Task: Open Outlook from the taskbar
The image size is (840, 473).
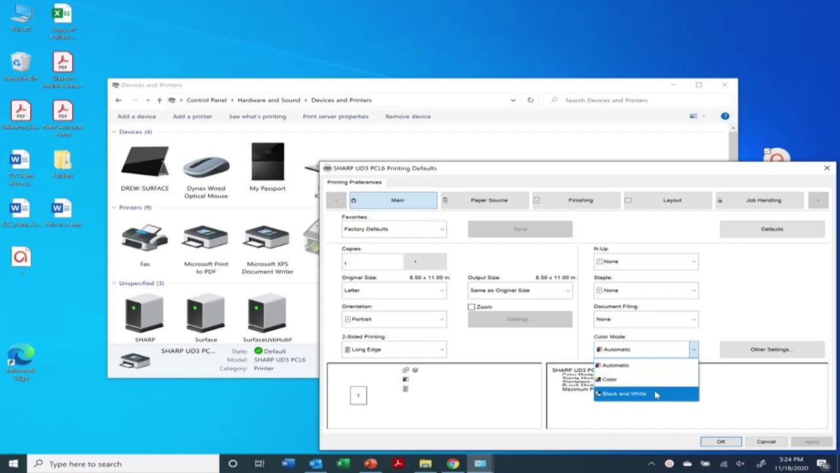Action: pyautogui.click(x=315, y=464)
